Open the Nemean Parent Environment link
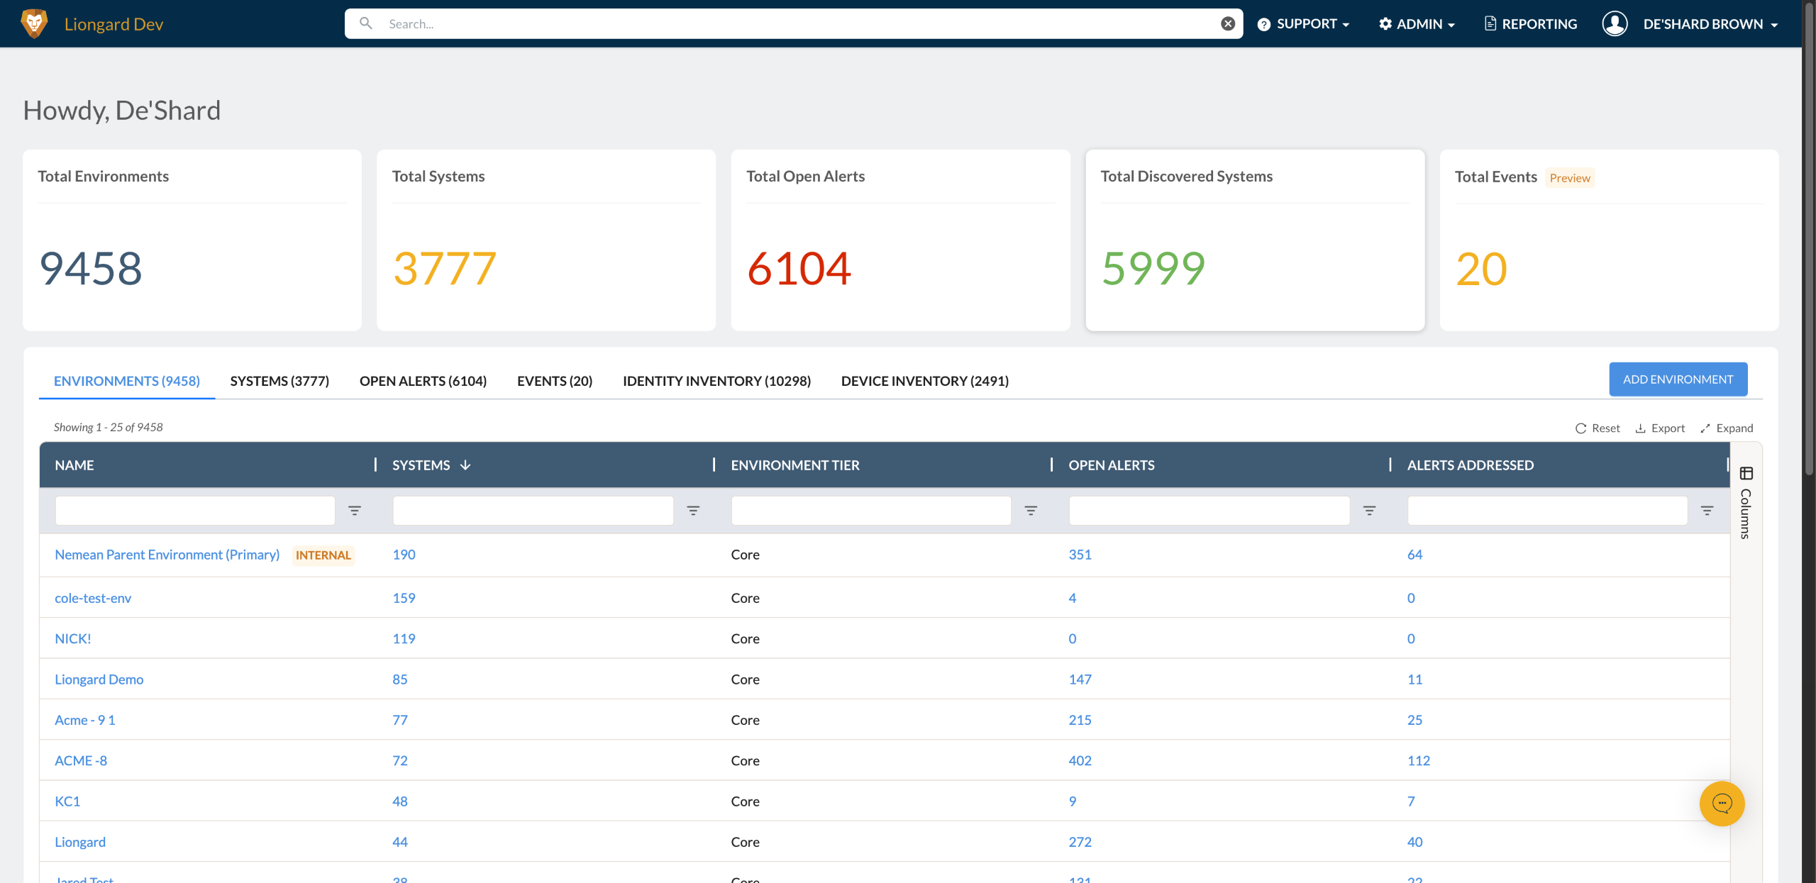This screenshot has height=883, width=1816. click(167, 555)
